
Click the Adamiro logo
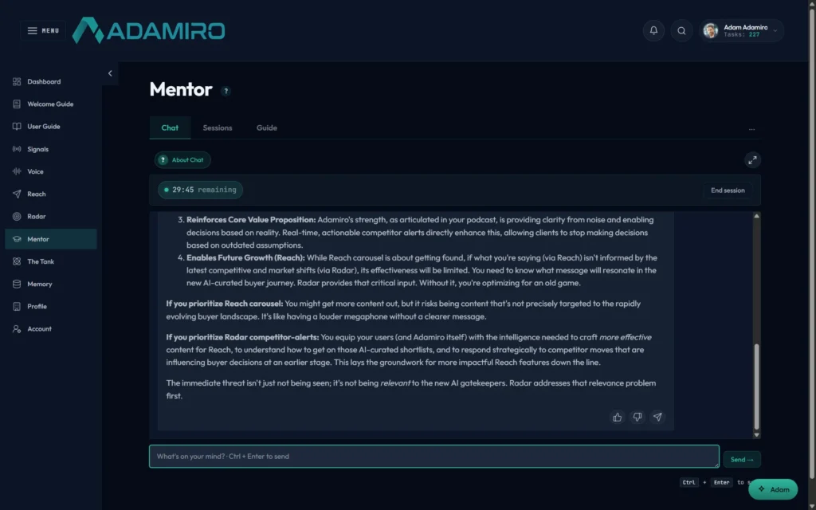148,31
